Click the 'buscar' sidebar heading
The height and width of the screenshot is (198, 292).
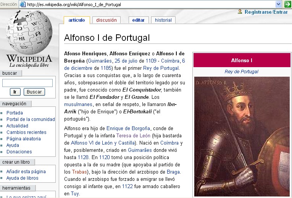pyautogui.click(x=10, y=73)
